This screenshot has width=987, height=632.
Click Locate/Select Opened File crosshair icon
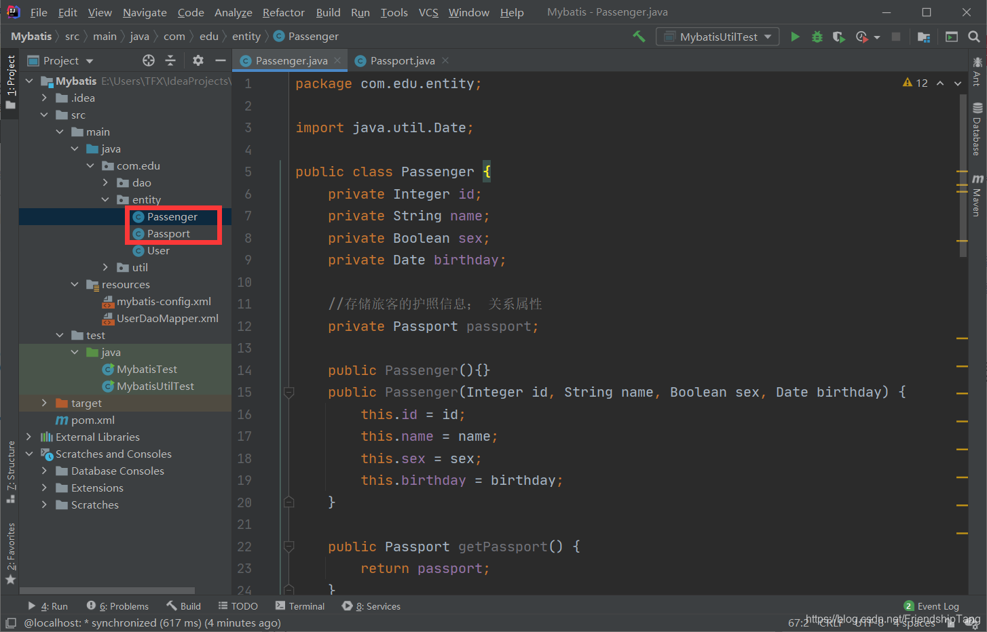pos(149,60)
